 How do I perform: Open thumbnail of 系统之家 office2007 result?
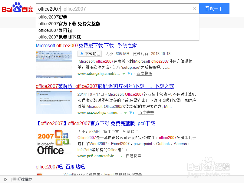(54, 64)
